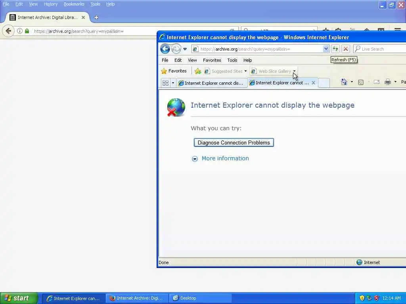406x304 pixels.
Task: Click the Firefox Back arrow button
Action: click(8, 31)
